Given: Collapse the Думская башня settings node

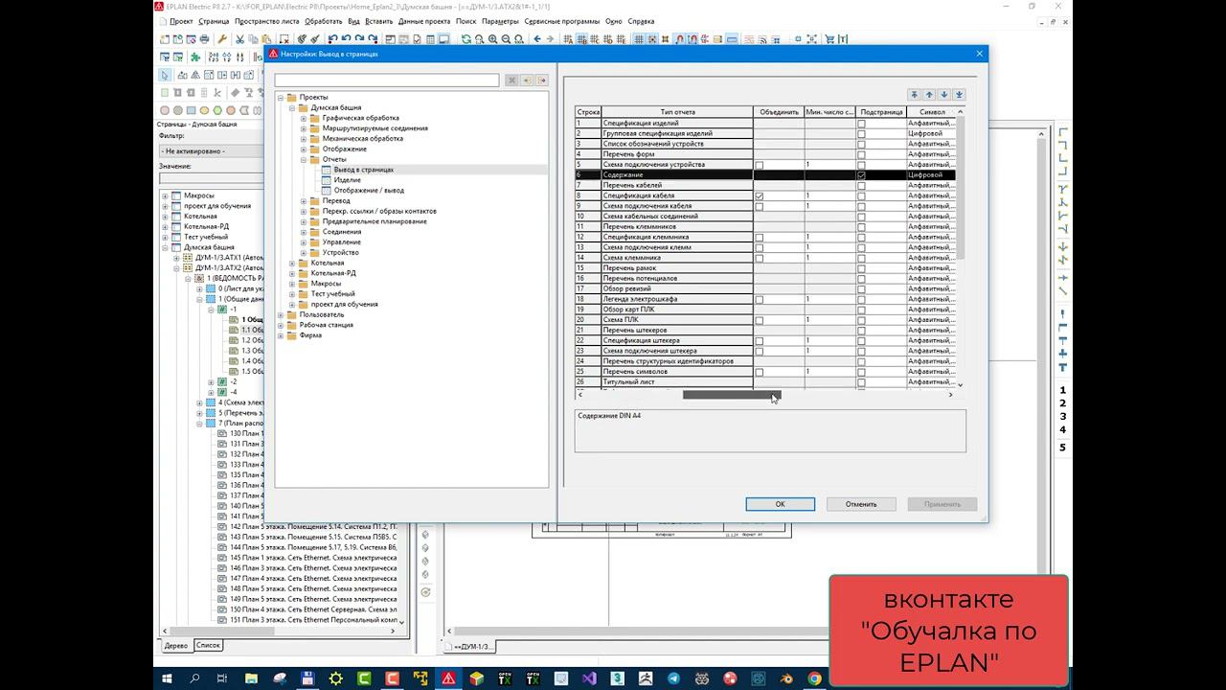Looking at the screenshot, I should 292,107.
